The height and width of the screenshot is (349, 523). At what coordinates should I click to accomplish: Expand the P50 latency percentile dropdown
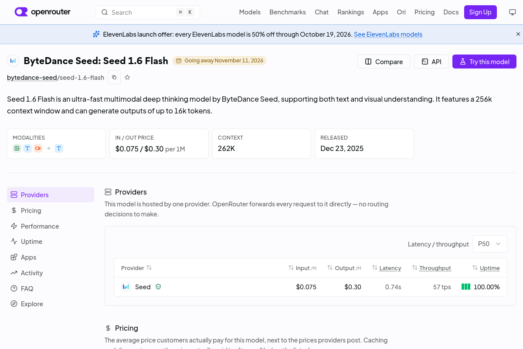[x=490, y=244]
